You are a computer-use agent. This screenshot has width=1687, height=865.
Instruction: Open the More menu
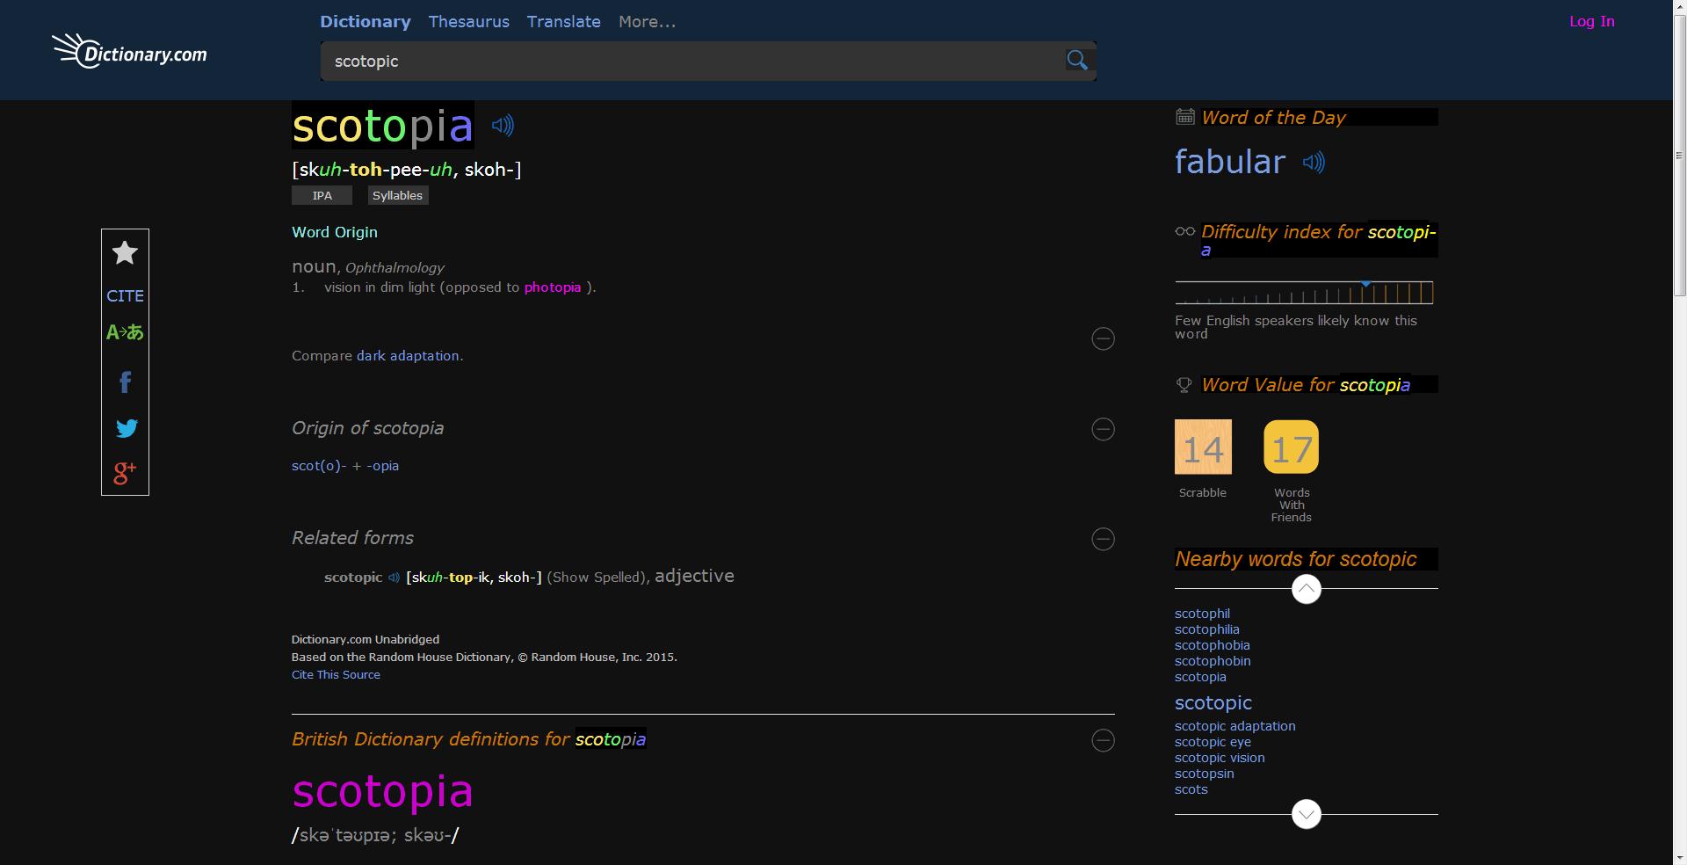647,21
